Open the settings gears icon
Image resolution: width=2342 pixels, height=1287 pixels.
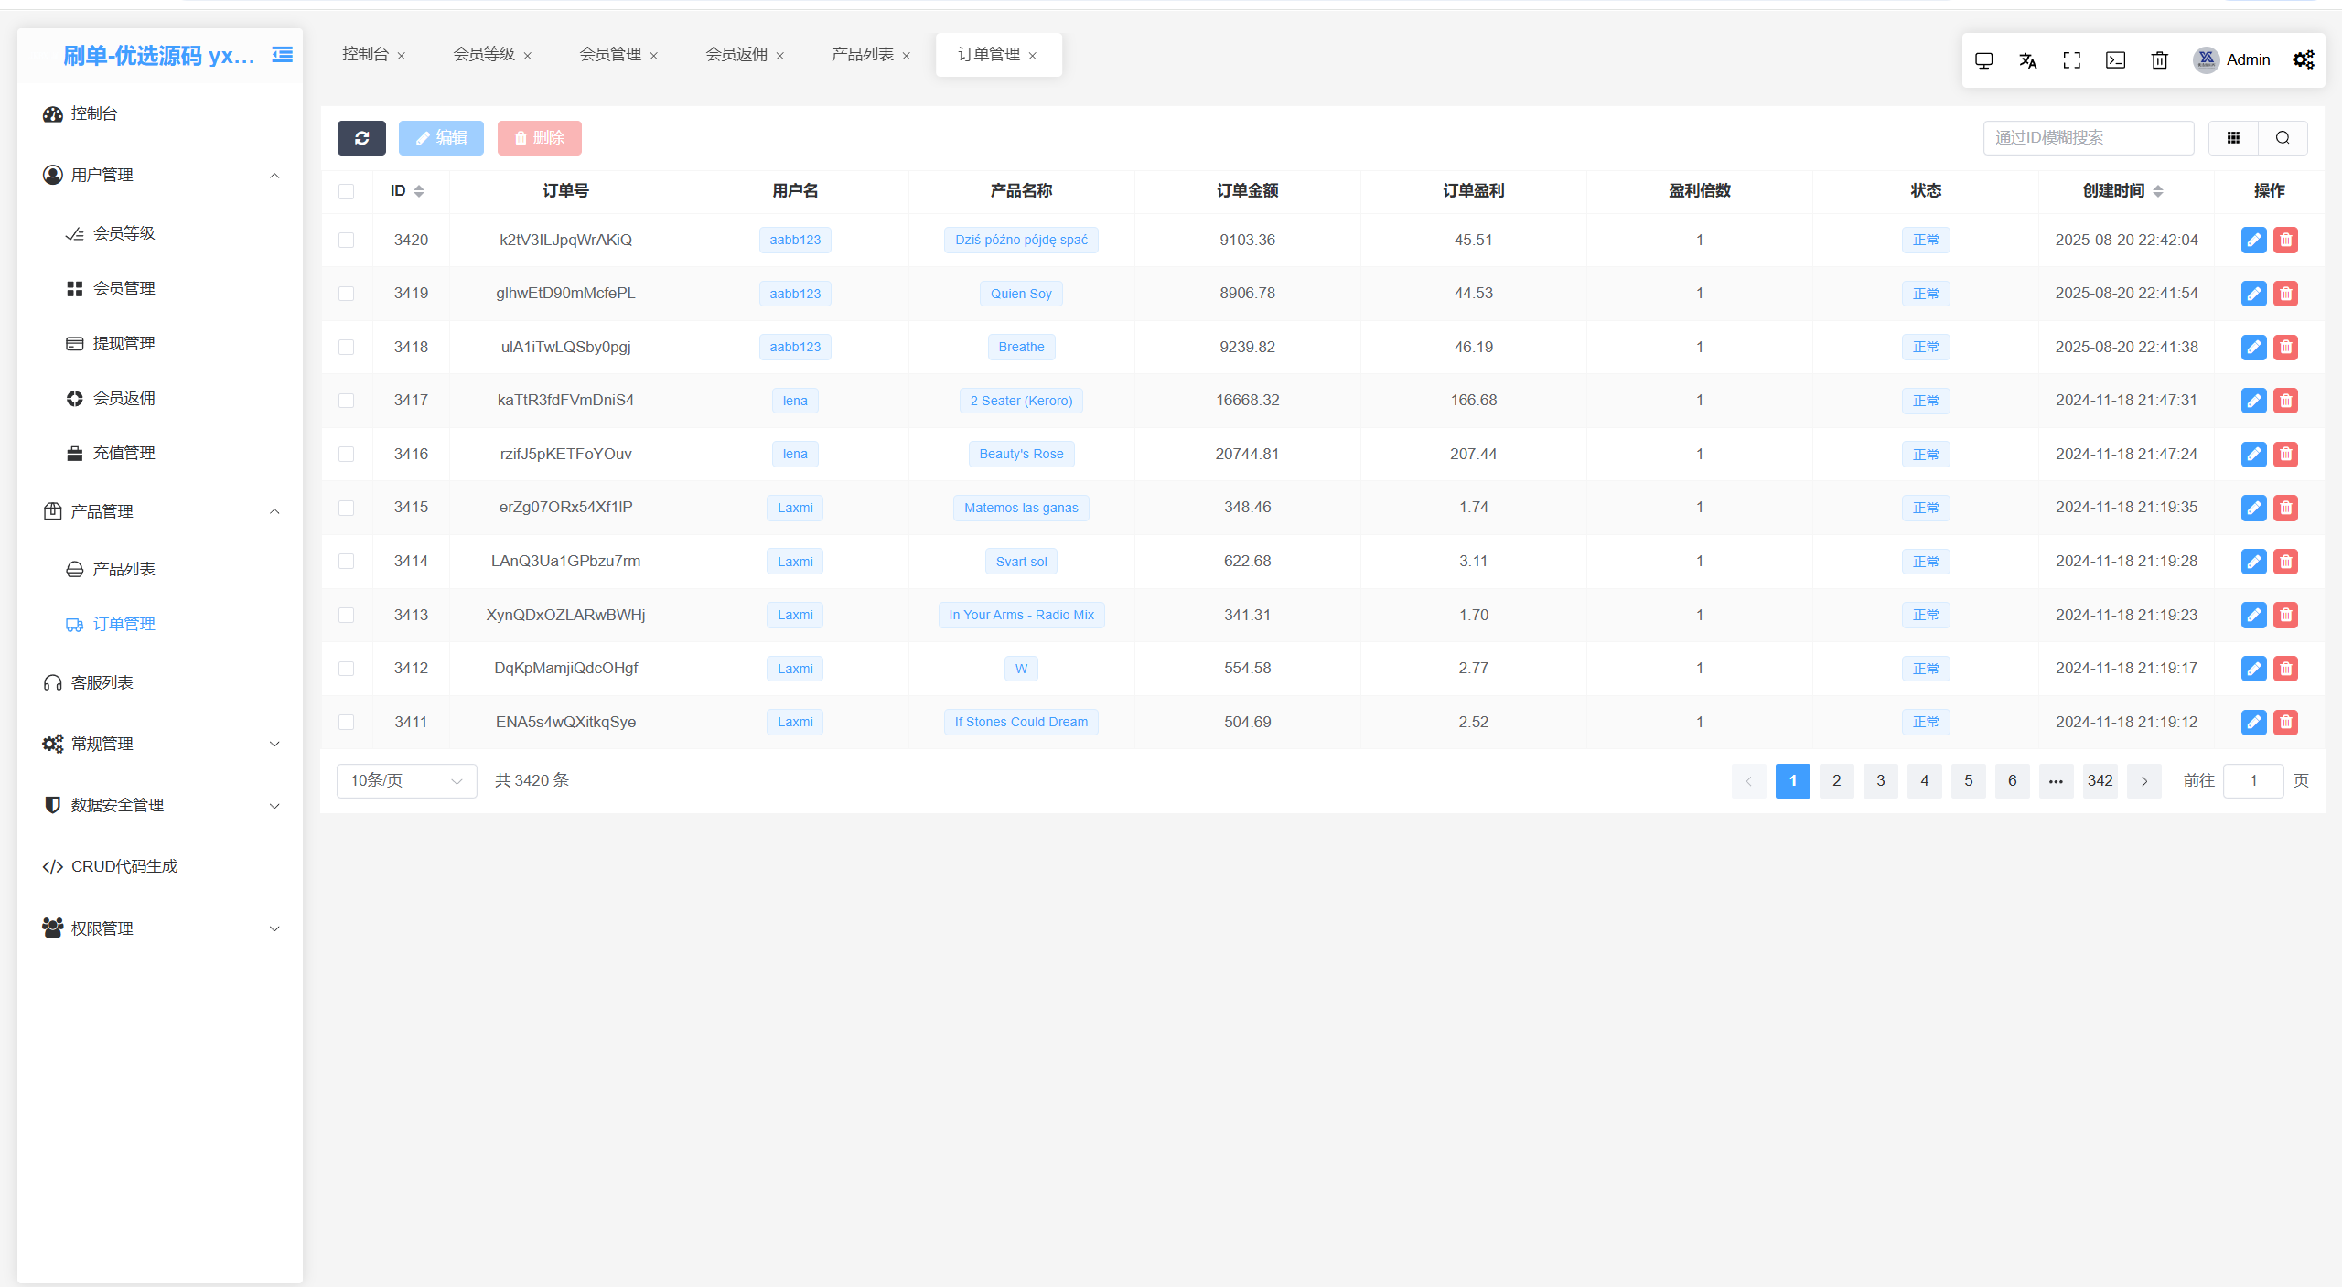2303,60
